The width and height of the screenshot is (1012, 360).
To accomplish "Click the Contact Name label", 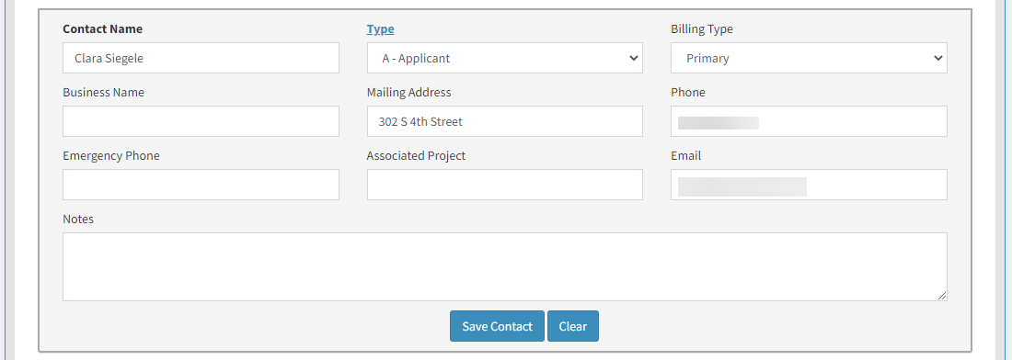I will point(103,29).
